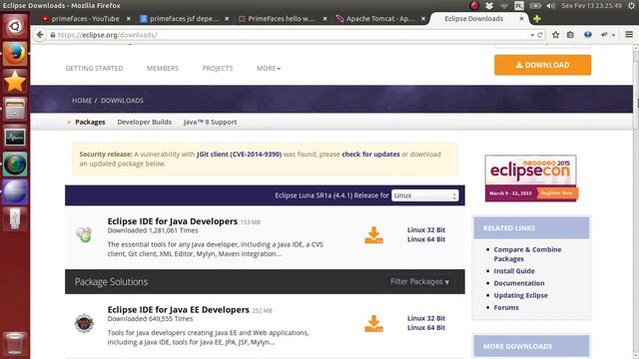
Task: Open Eclipse IDE for Java EE Developers title
Action: tap(178, 309)
